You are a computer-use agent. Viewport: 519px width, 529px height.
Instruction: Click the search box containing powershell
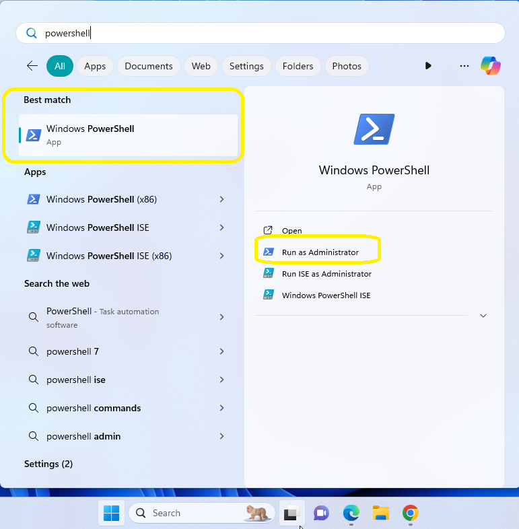(x=261, y=33)
